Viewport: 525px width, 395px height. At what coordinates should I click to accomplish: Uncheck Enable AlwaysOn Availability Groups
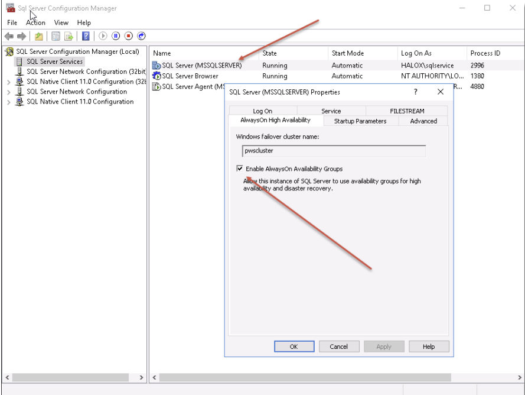tap(240, 169)
